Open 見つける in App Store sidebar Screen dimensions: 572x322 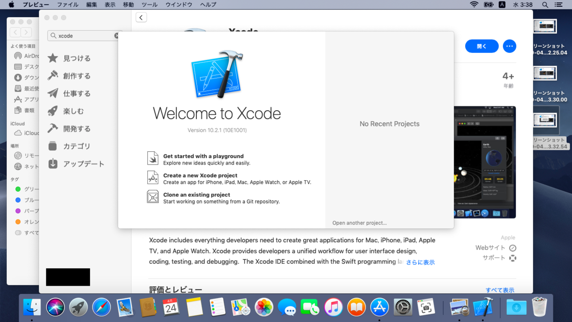[70, 58]
